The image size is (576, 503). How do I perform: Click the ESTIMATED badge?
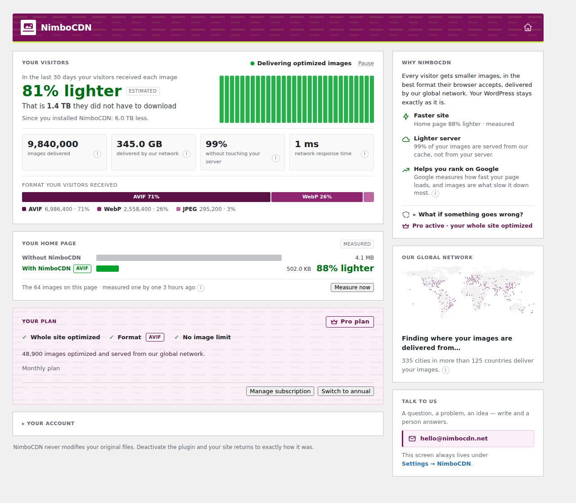[x=143, y=91]
